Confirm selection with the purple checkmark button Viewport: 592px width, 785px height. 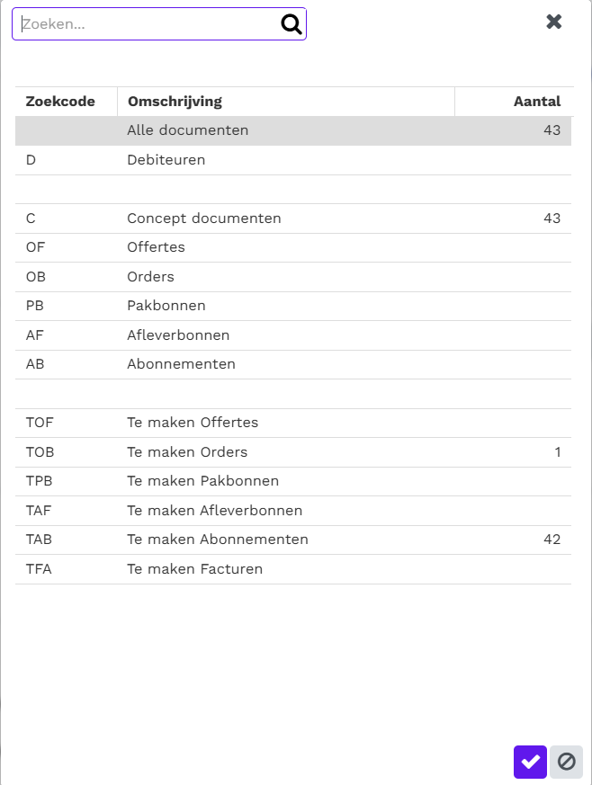530,762
